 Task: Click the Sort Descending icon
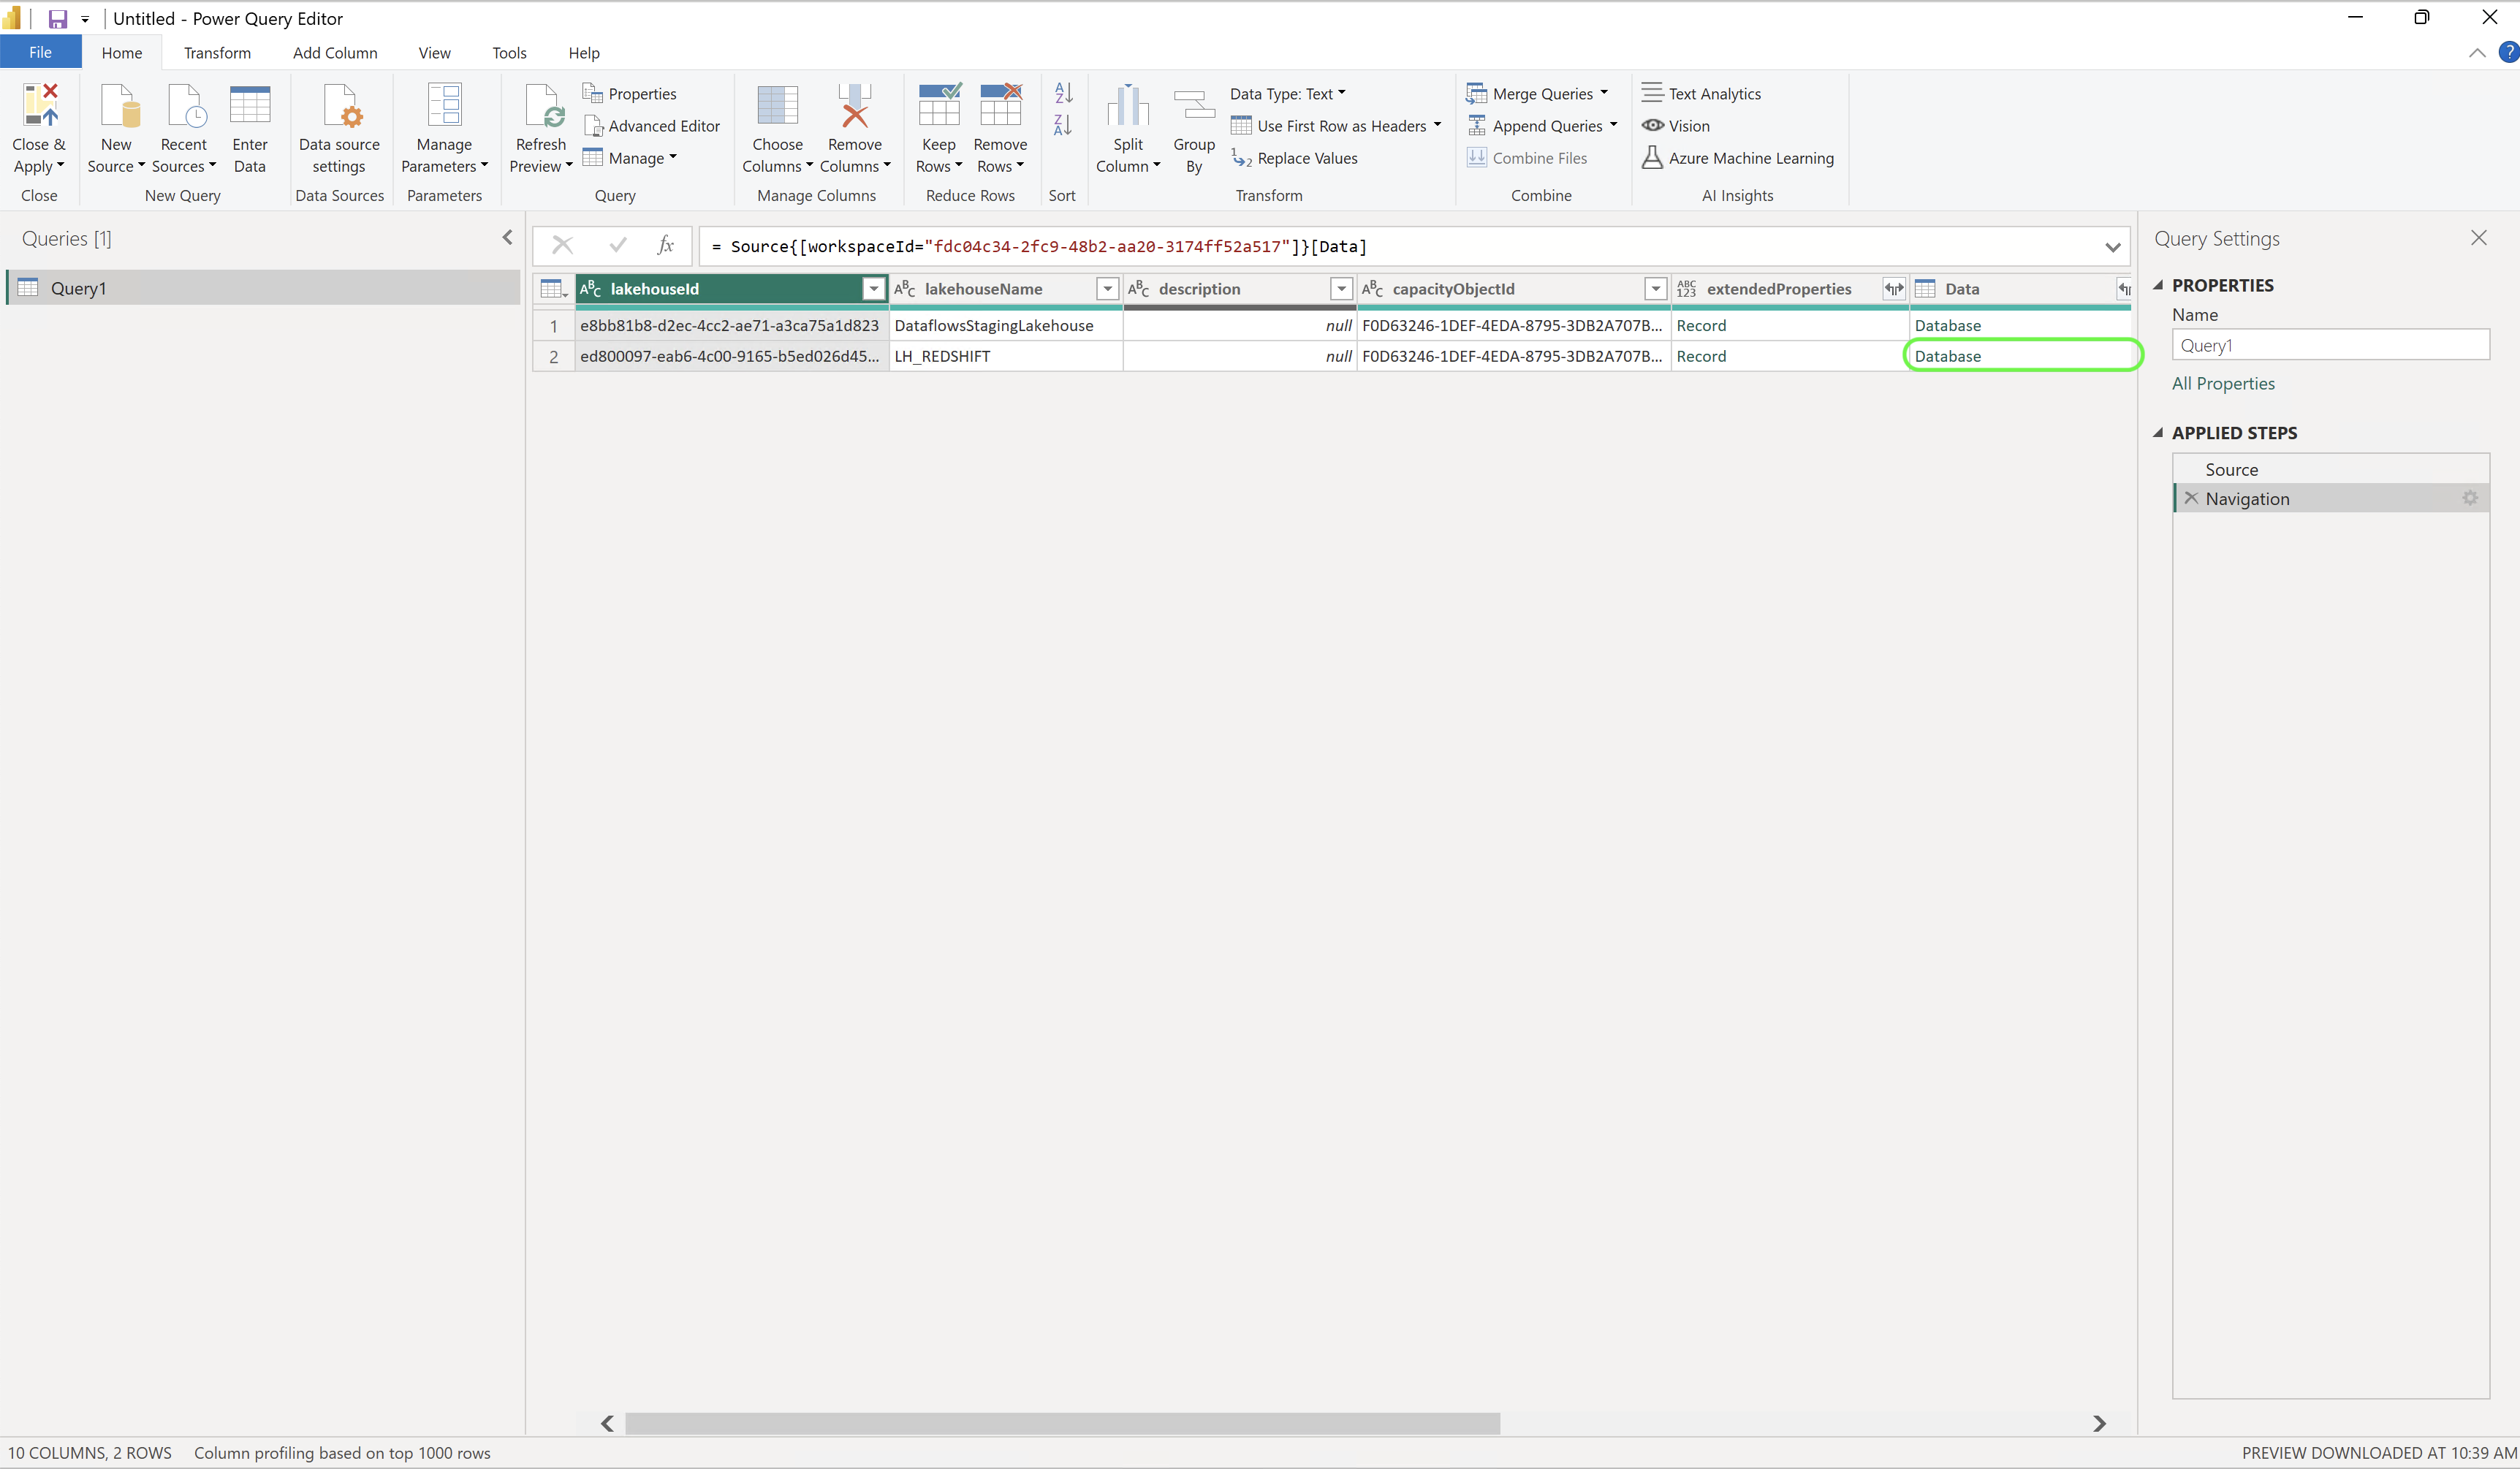1063,126
